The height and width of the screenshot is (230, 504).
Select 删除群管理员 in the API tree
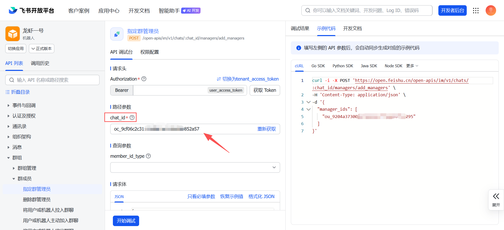pos(37,200)
